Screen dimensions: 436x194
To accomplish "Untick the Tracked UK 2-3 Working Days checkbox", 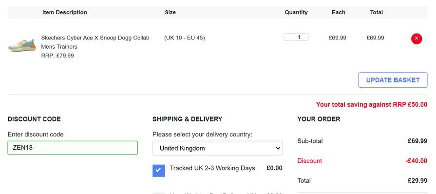I will click(x=158, y=170).
